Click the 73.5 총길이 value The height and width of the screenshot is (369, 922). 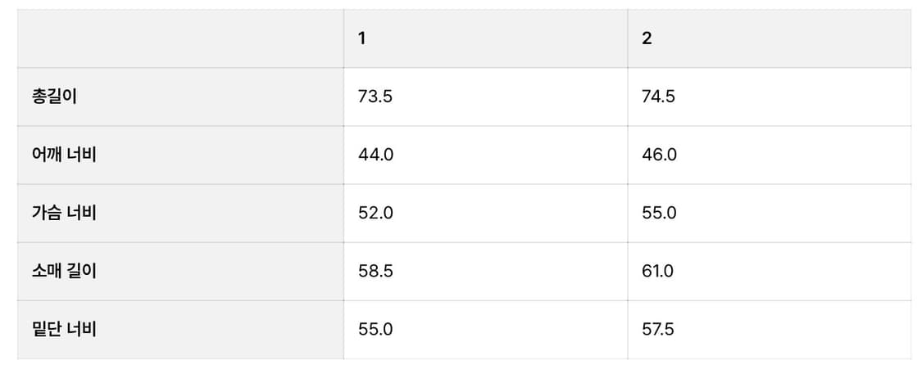(x=375, y=97)
